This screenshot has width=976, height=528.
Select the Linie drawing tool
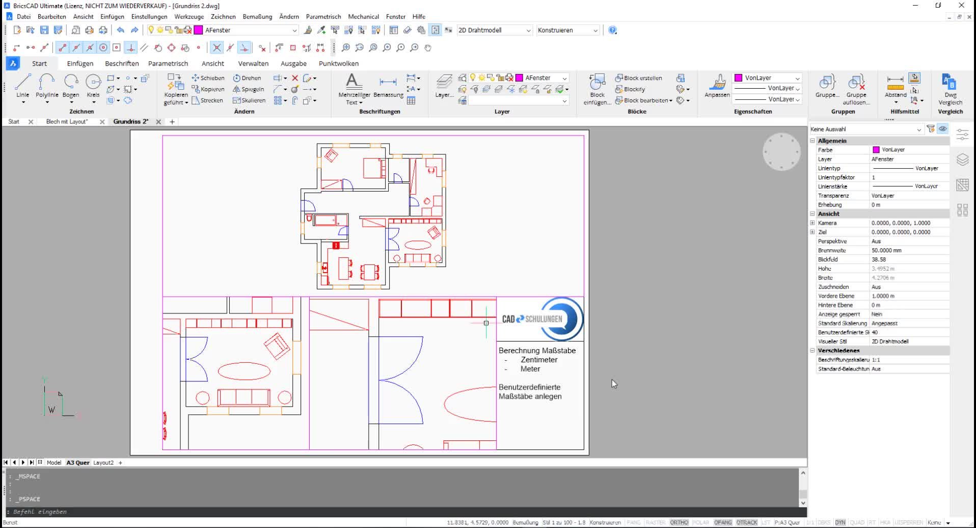pyautogui.click(x=22, y=86)
